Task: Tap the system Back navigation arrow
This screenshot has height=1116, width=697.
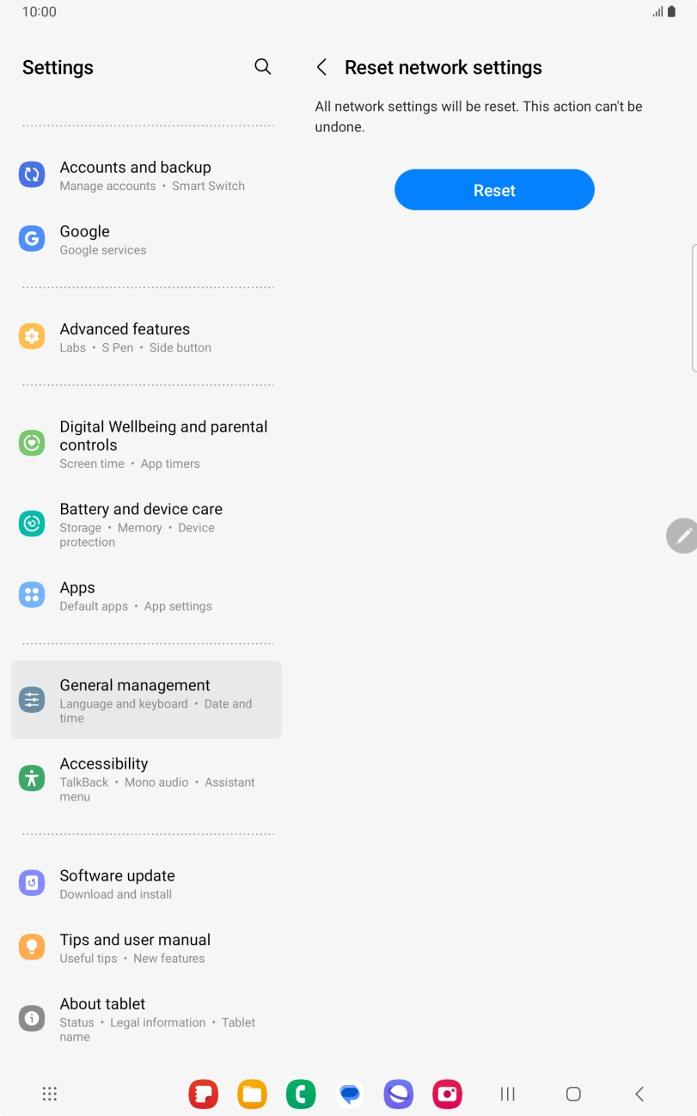Action: coord(639,1094)
